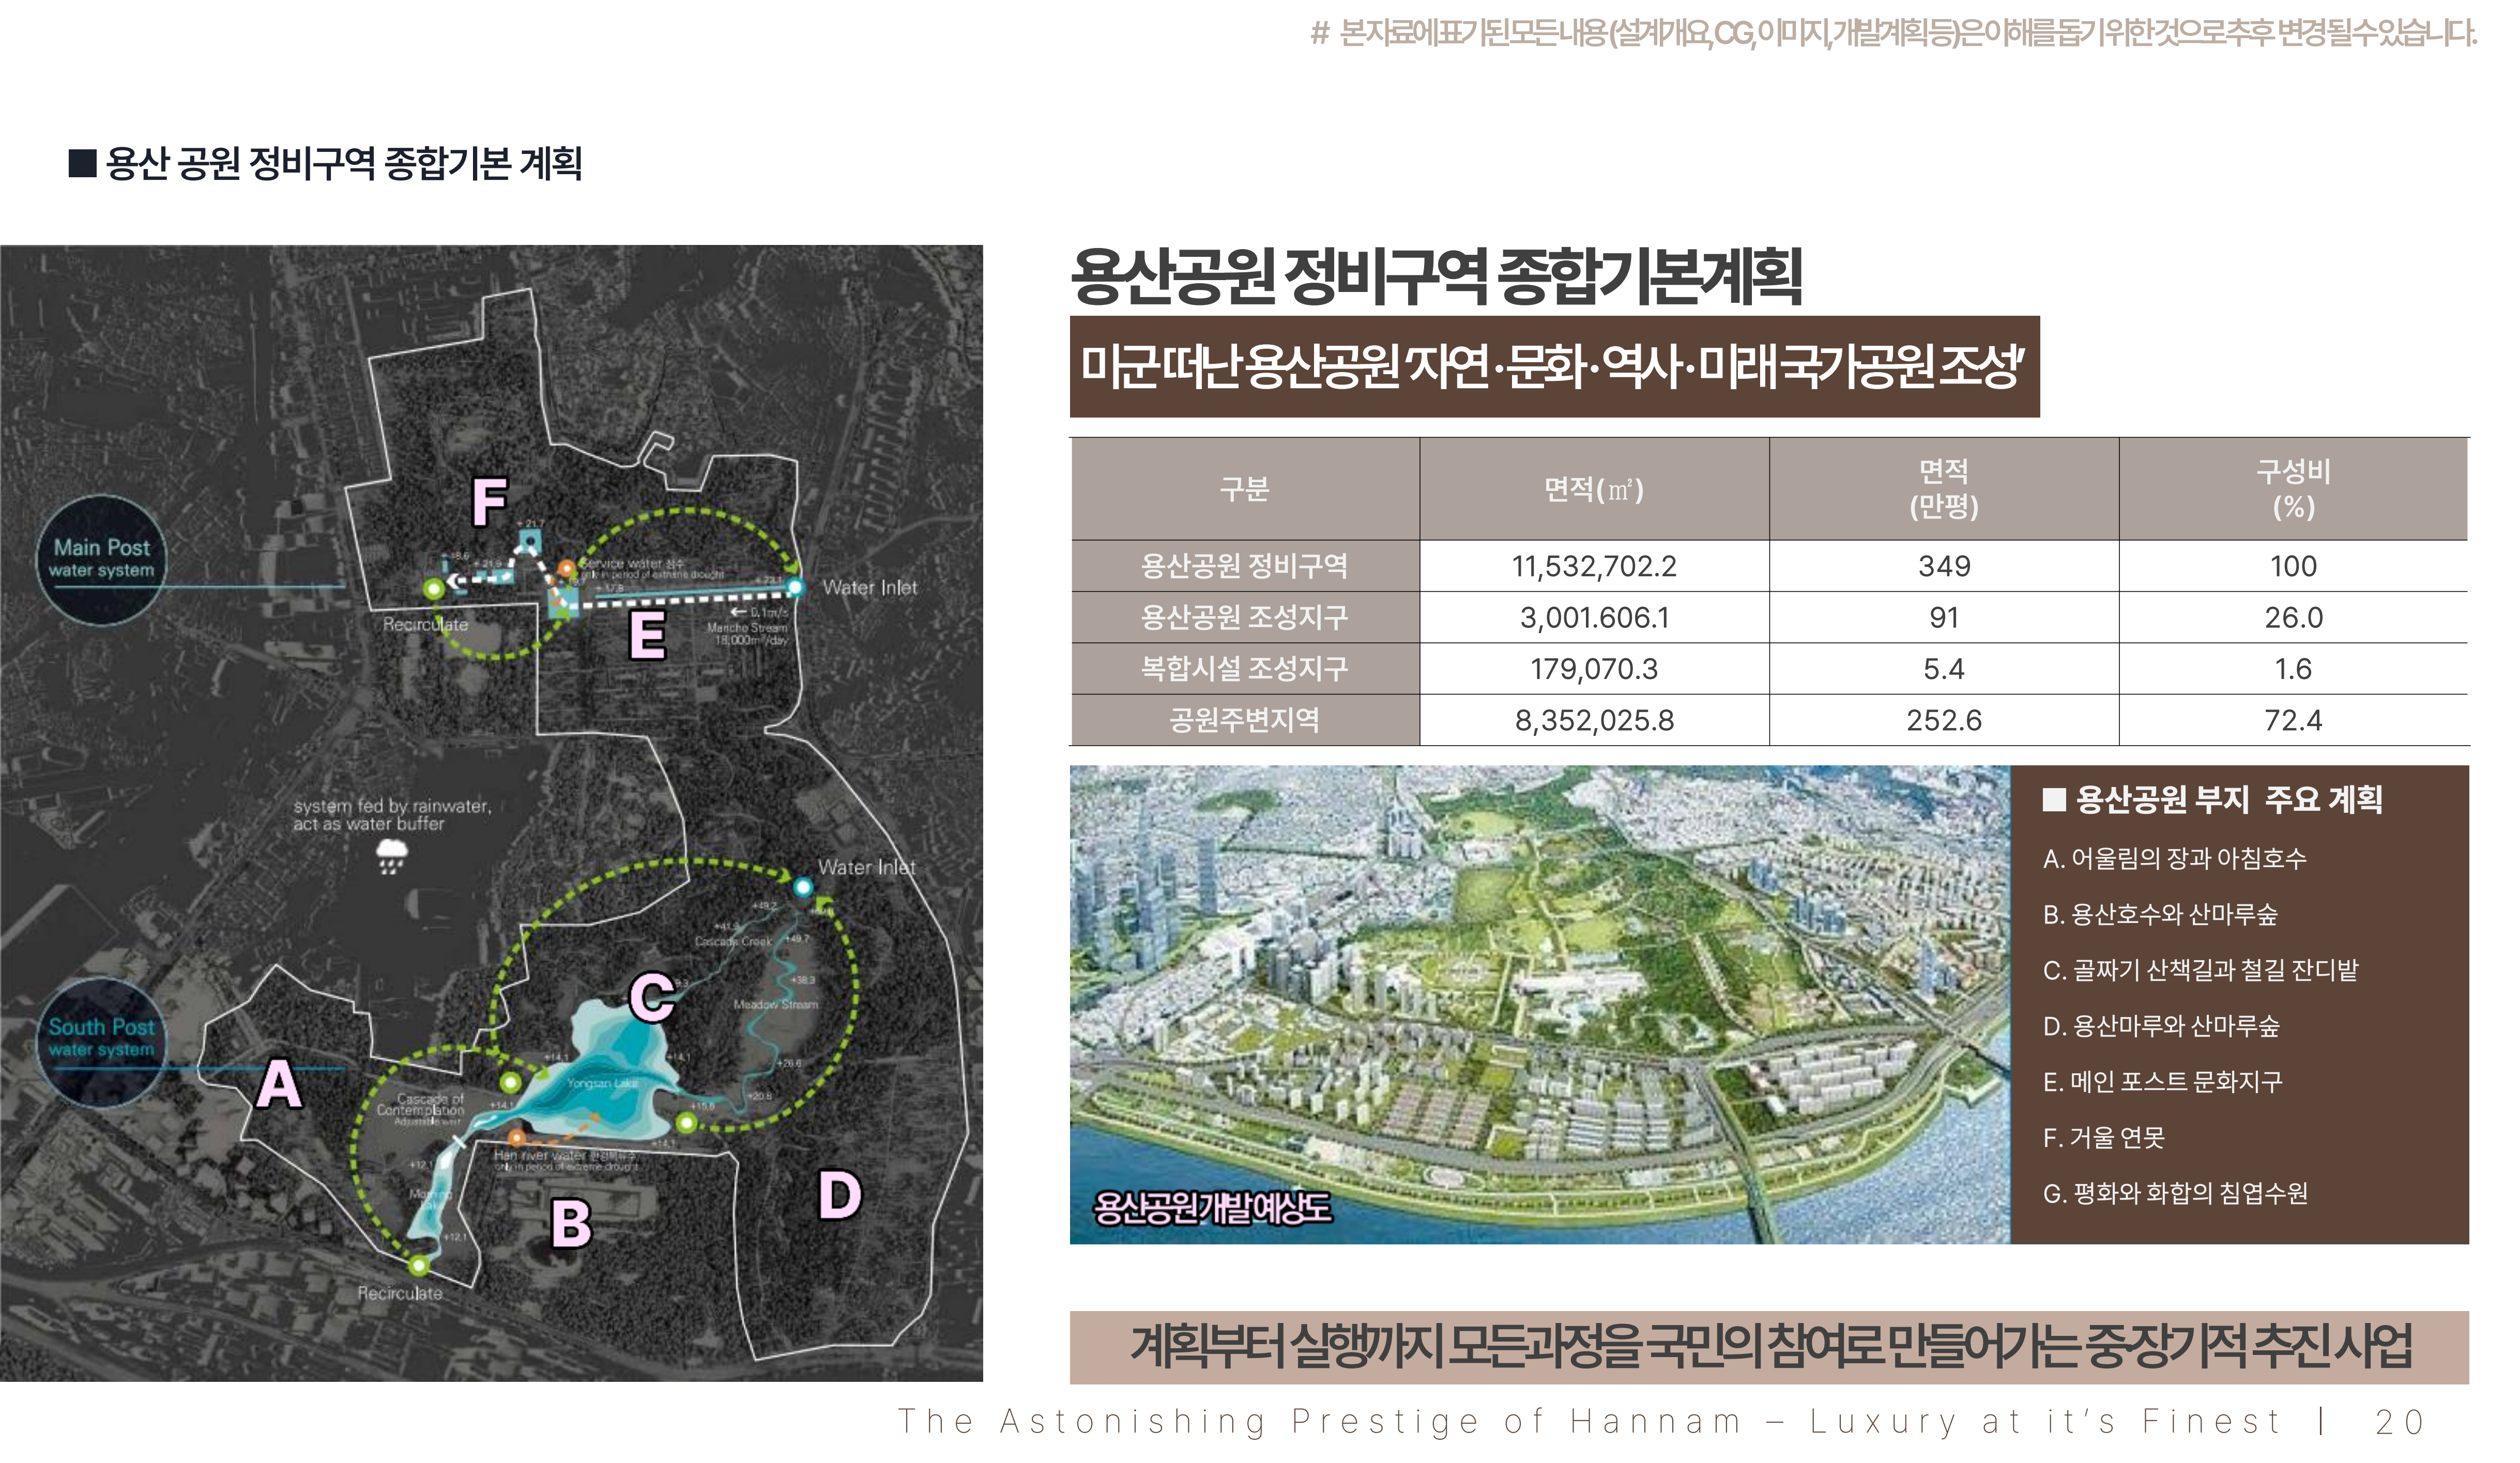2520x1463 pixels.
Task: Click the 면적 (만평) table header
Action: (x=1944, y=489)
